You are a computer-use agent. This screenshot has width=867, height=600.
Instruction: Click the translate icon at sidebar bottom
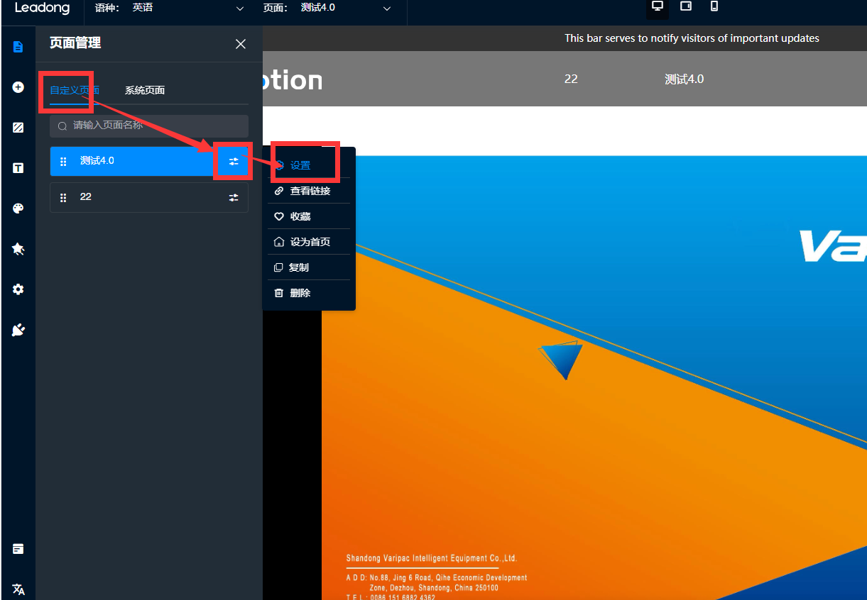18,589
